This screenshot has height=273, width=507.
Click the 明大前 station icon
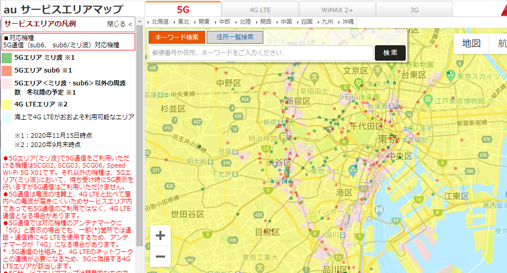[x=210, y=161]
